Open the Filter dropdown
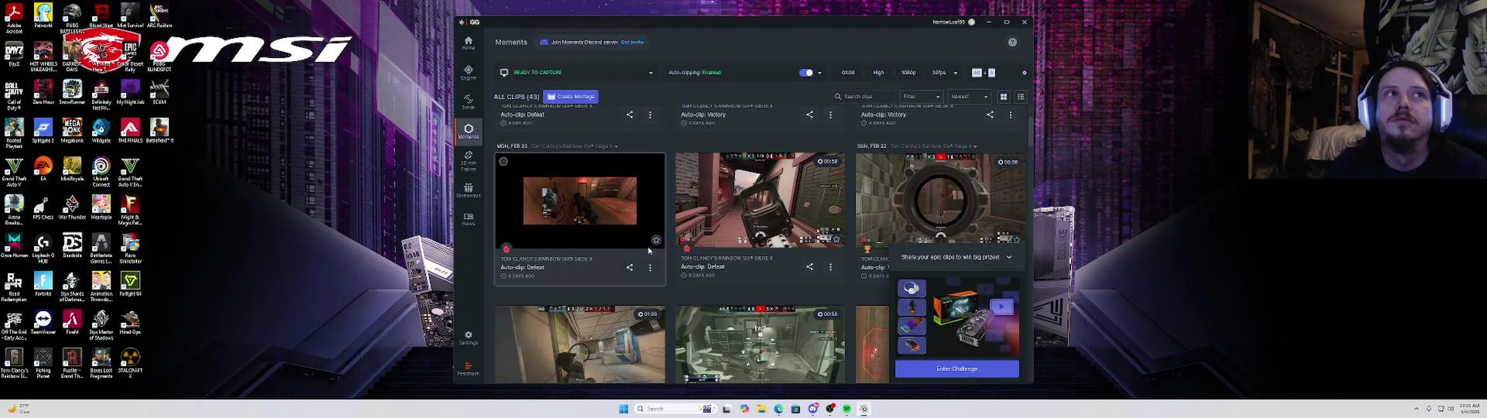 [921, 96]
